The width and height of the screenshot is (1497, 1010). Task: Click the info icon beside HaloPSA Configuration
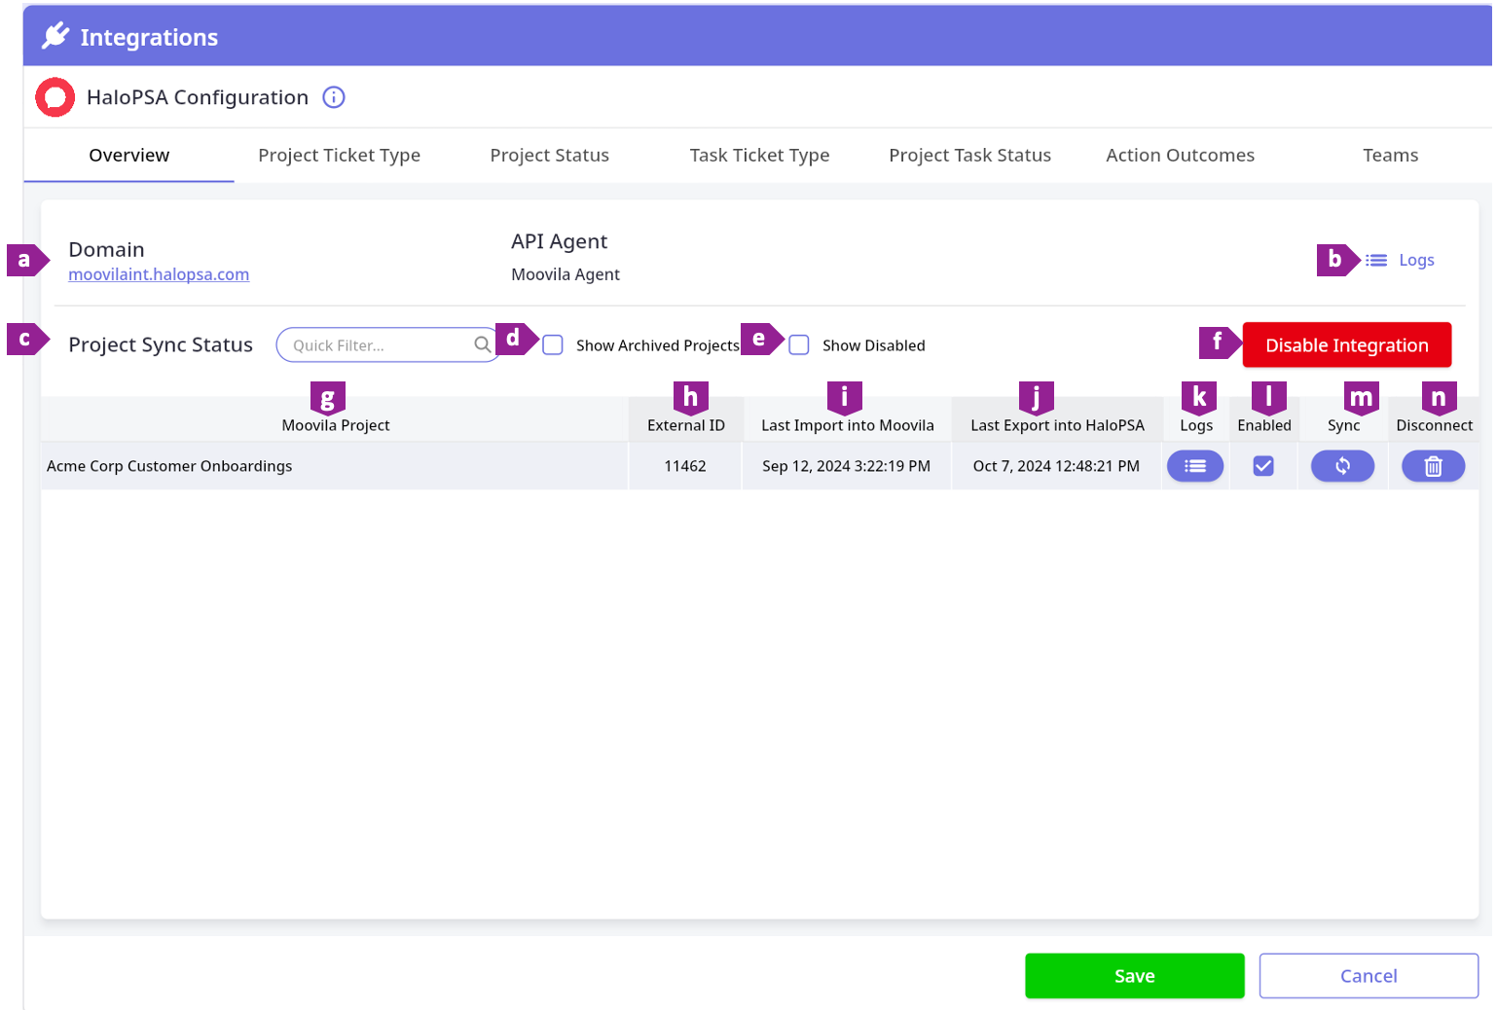click(334, 97)
